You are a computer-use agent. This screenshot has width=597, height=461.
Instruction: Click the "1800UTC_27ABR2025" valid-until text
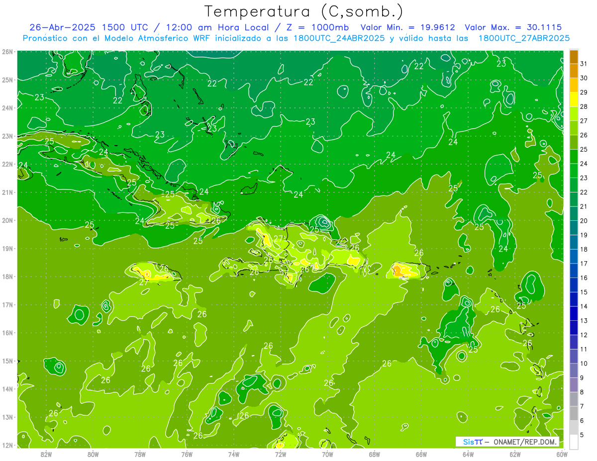tap(524, 38)
